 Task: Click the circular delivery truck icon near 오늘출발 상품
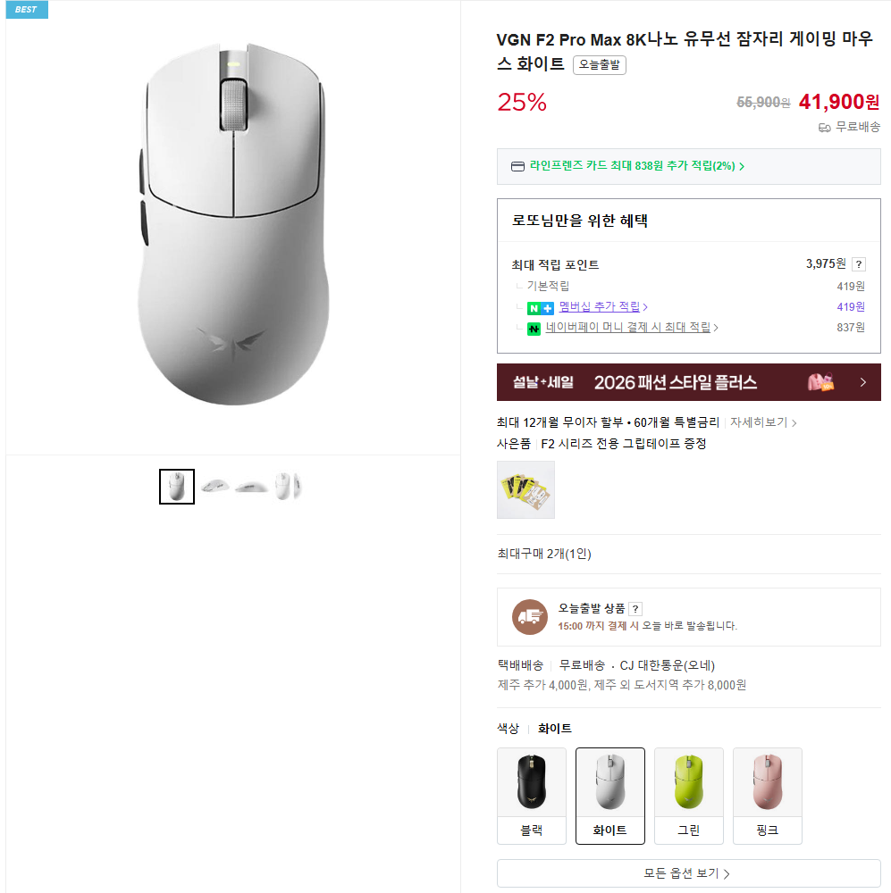(529, 615)
